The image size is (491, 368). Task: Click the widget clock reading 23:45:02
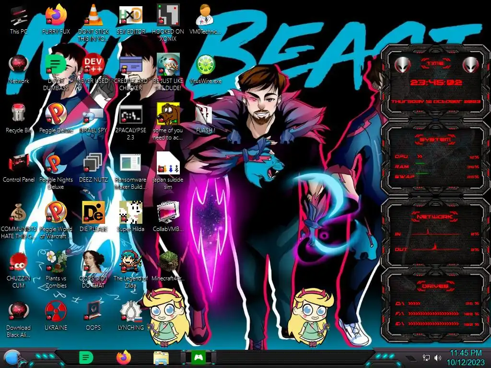coord(435,82)
